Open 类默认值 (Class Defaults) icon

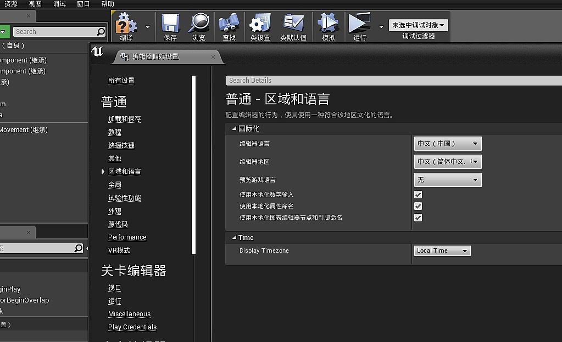click(293, 24)
